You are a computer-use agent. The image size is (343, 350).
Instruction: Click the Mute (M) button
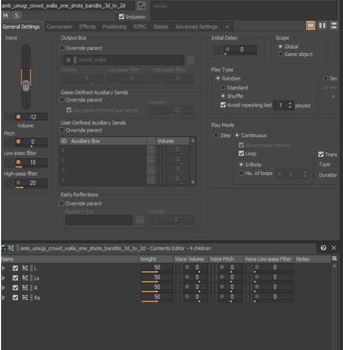(6, 16)
